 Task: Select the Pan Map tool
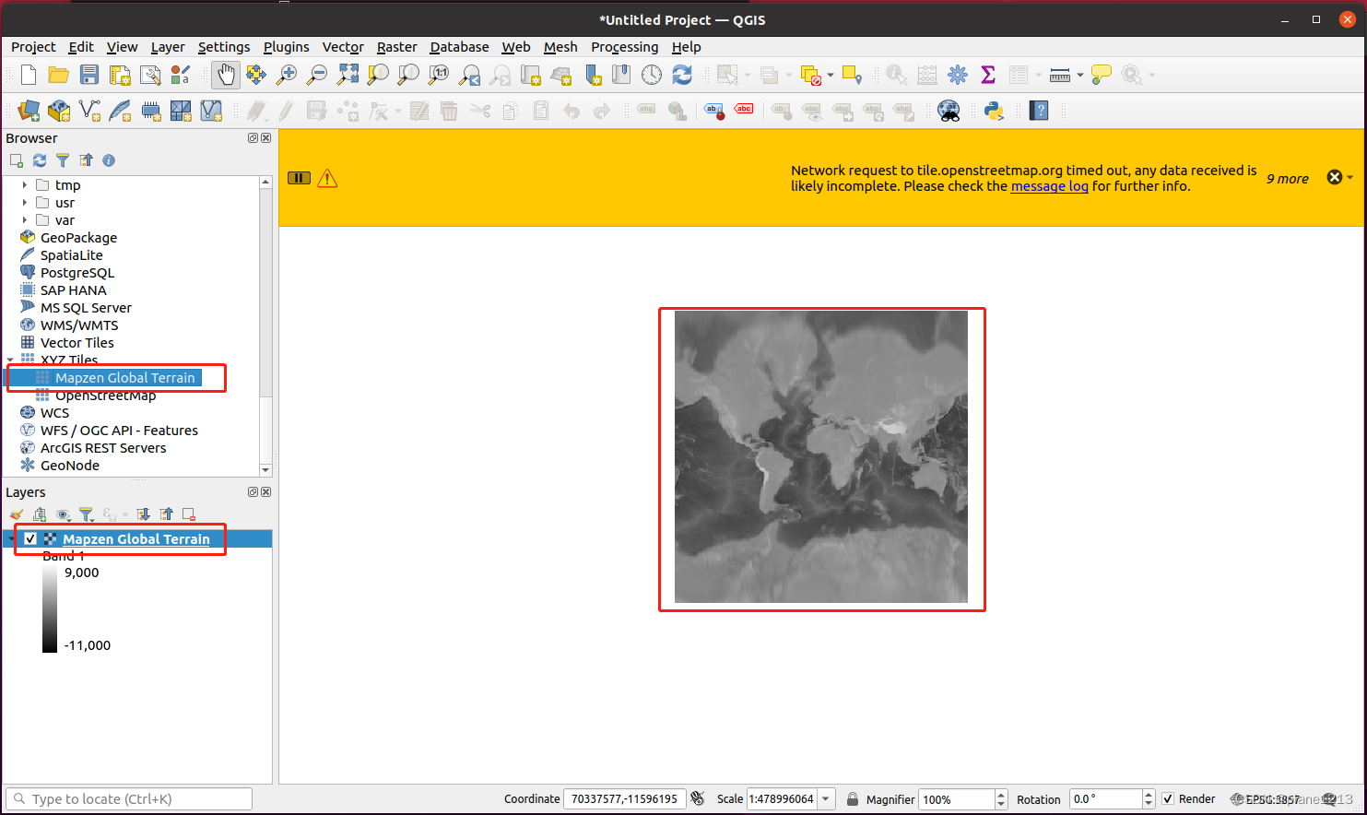(x=226, y=75)
